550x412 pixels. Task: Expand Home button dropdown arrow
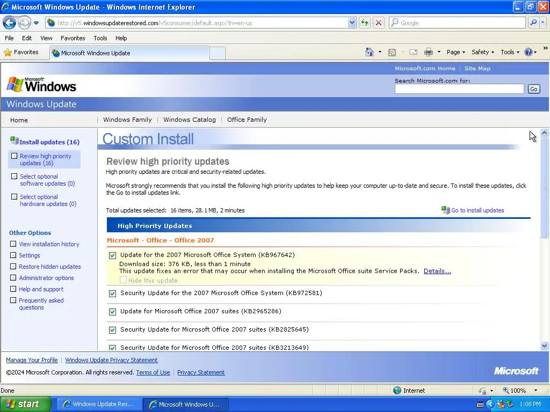pyautogui.click(x=380, y=52)
